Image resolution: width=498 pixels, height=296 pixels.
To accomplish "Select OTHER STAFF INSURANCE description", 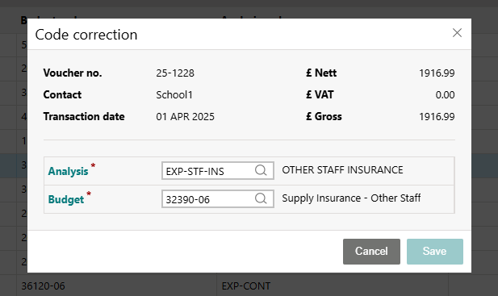I will click(x=342, y=169).
